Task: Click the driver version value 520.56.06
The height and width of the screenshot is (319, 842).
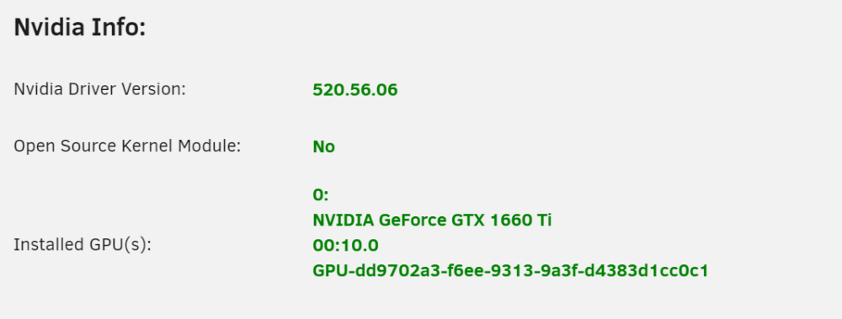Action: click(355, 90)
